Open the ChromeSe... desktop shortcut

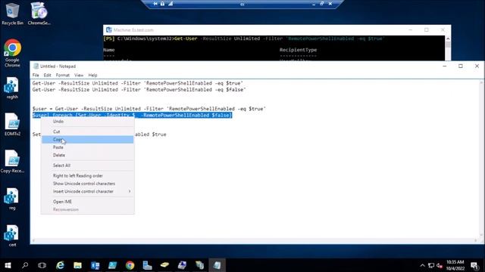(x=39, y=14)
